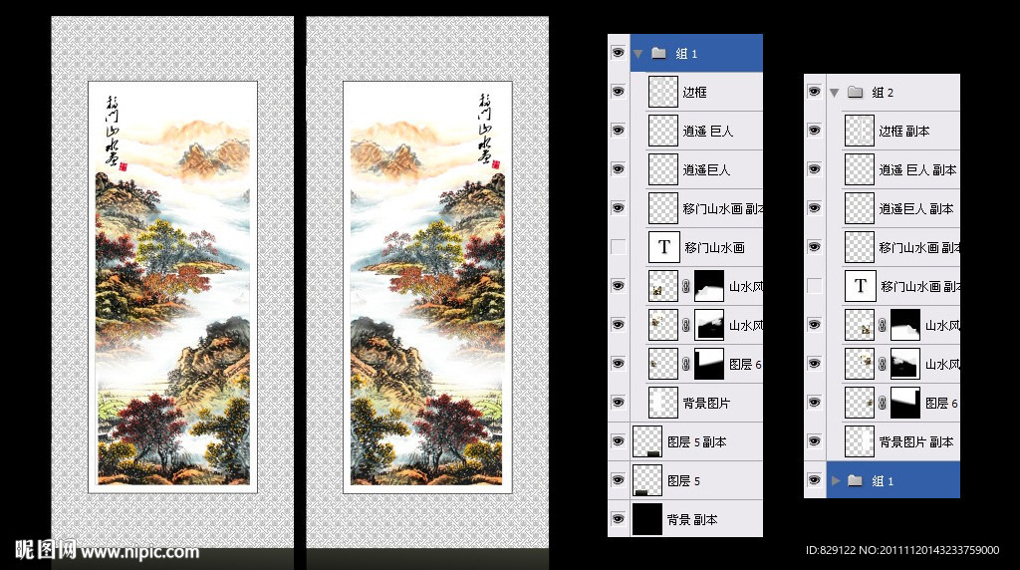Click mask of 山水风 row just above 图层 6 in 组 2 panel
This screenshot has height=570, width=1020.
pyautogui.click(x=904, y=364)
